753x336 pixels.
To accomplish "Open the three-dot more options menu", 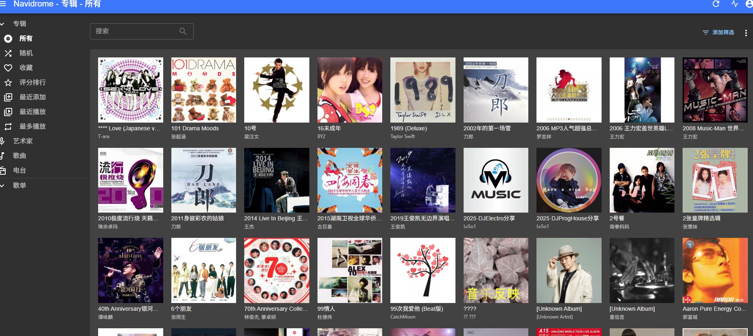I will [x=746, y=33].
